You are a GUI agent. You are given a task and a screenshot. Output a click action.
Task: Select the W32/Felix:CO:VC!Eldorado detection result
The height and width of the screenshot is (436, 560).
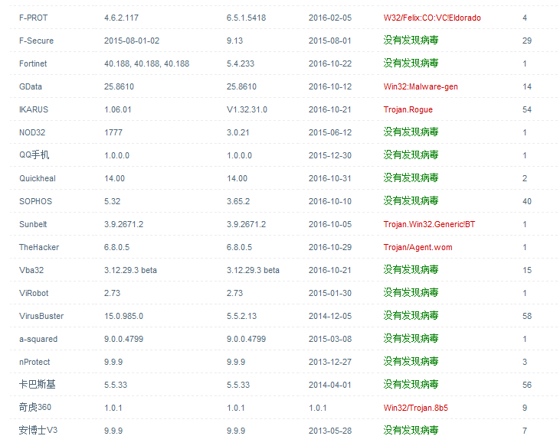click(x=432, y=18)
